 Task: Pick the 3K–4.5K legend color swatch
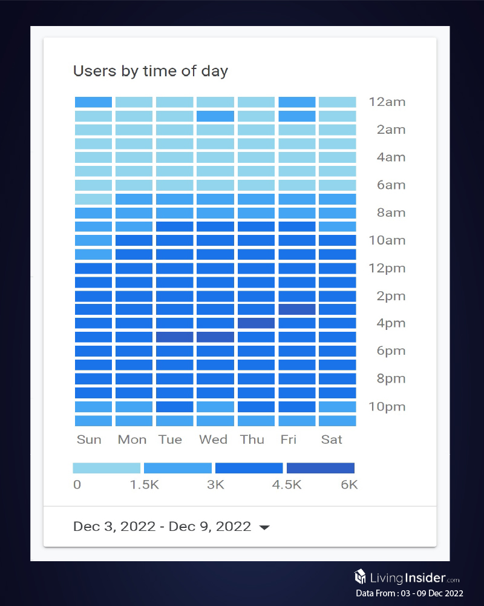click(x=249, y=468)
